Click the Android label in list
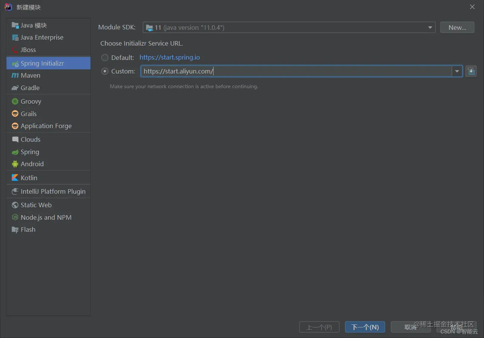Screen dimensions: 484x338 click(32, 164)
